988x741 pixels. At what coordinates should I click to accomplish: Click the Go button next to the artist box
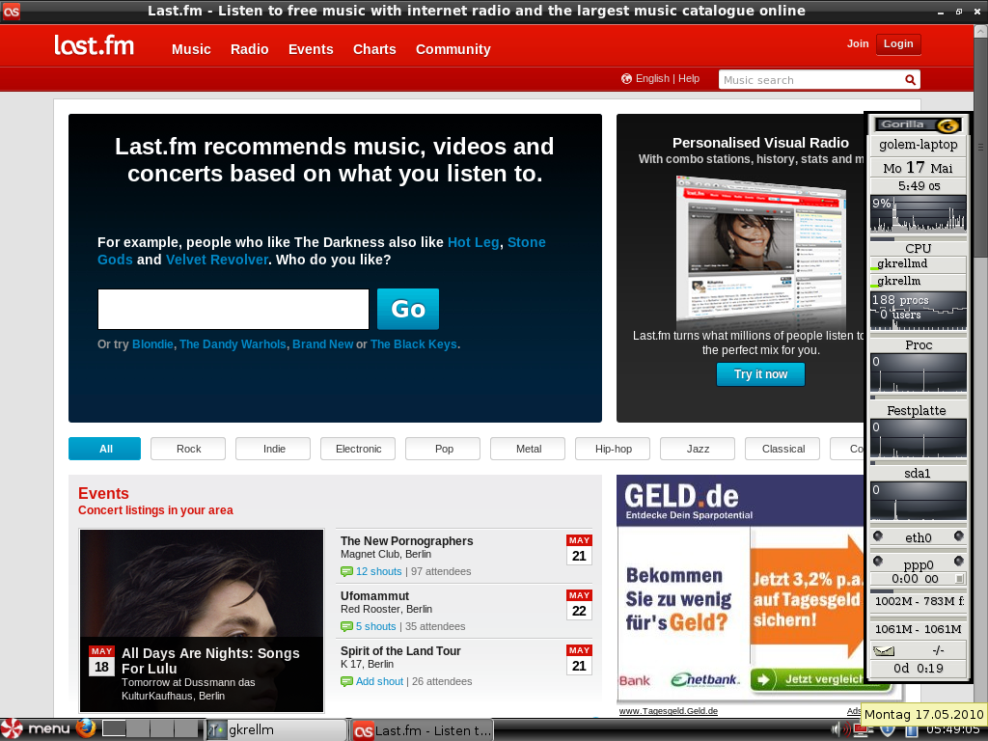tap(407, 309)
